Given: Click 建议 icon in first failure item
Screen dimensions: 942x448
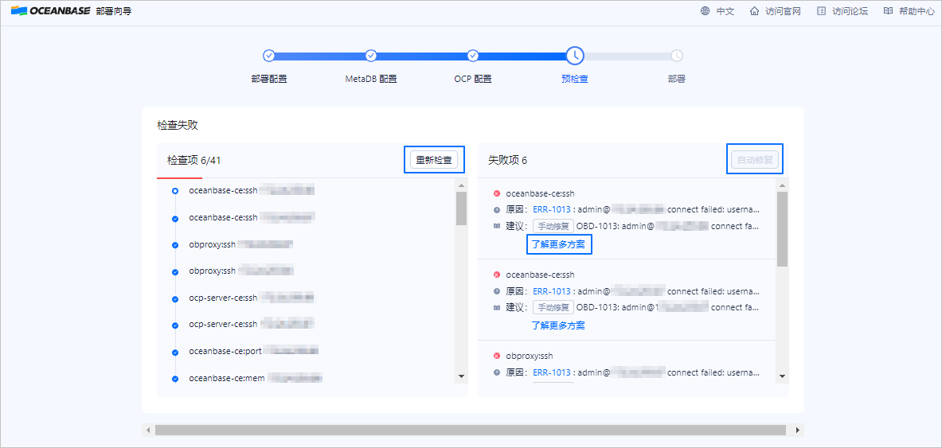Looking at the screenshot, I should point(497,227).
